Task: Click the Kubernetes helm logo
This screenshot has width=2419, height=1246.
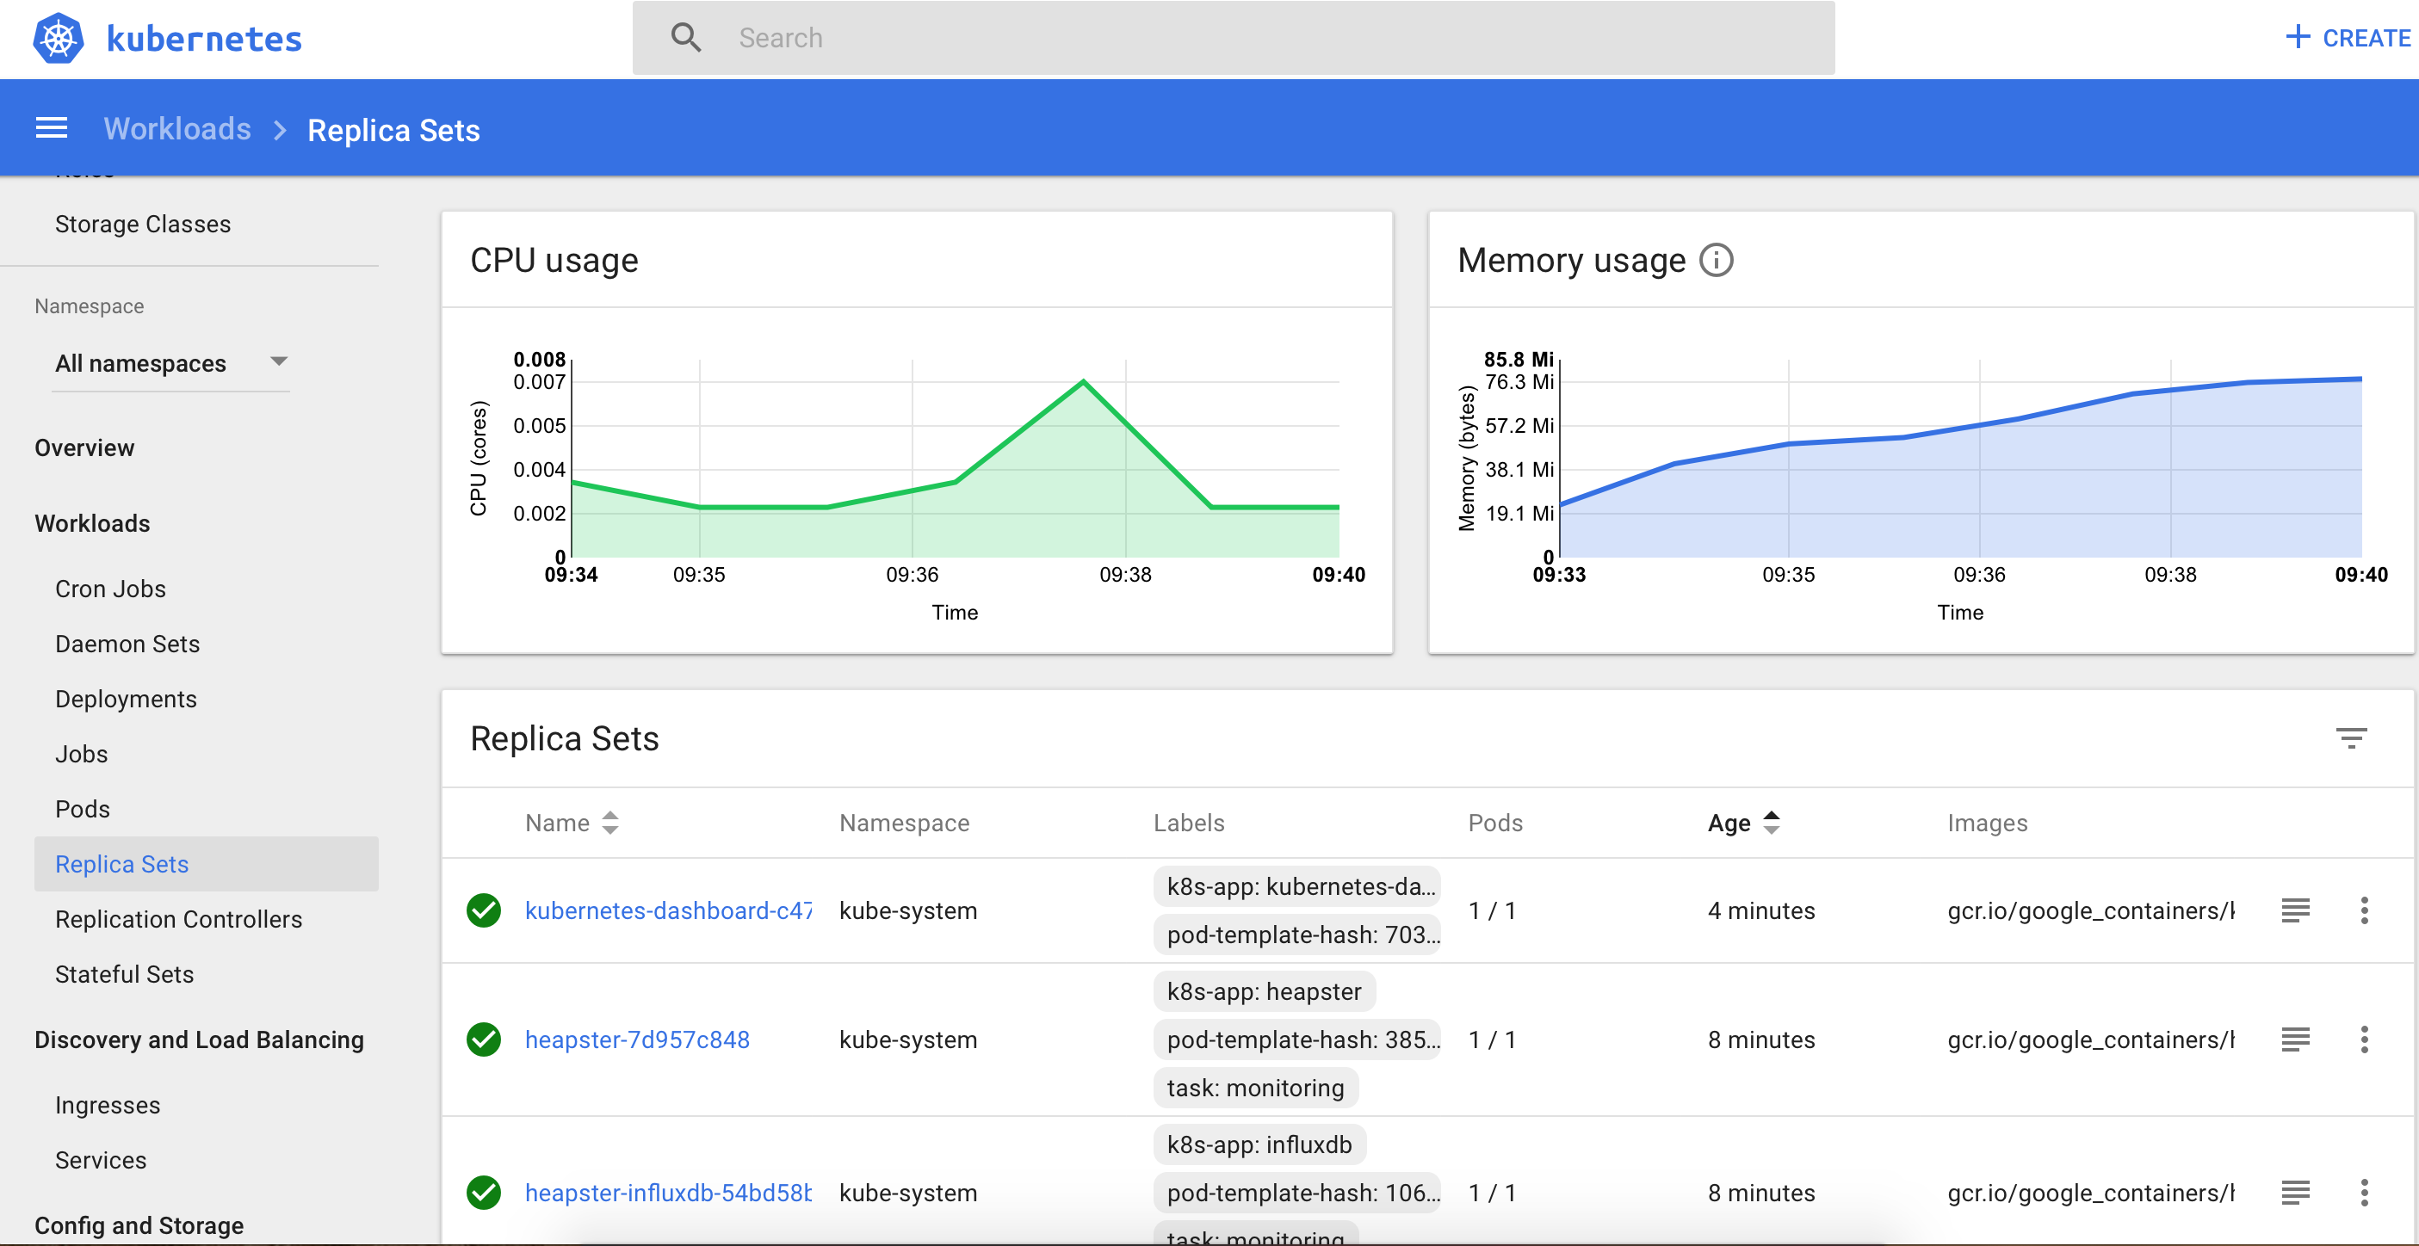Action: 59,39
